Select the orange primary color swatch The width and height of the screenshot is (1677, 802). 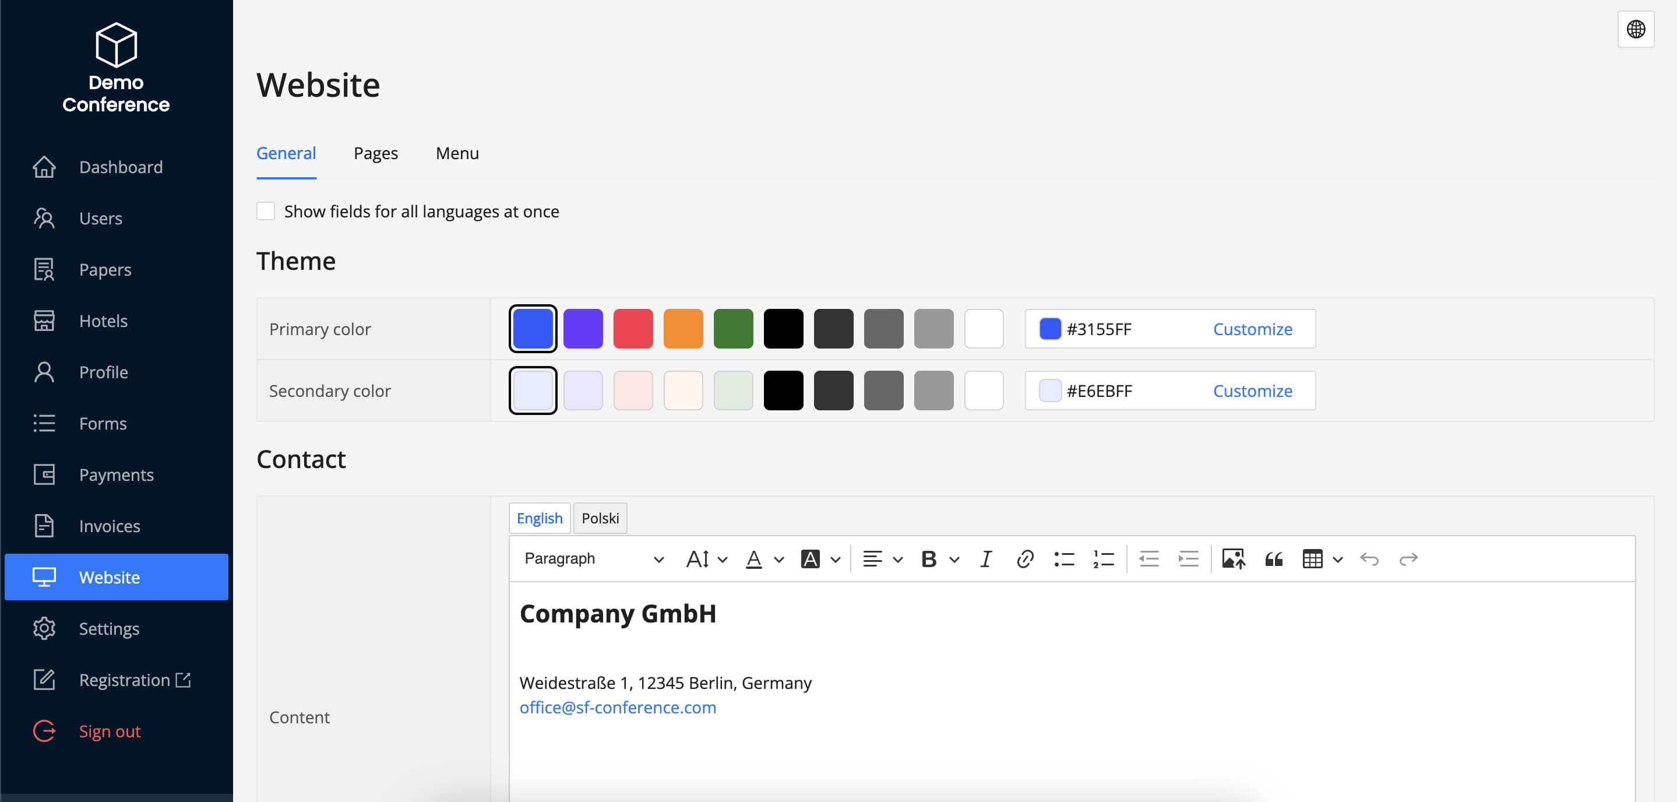(x=683, y=329)
